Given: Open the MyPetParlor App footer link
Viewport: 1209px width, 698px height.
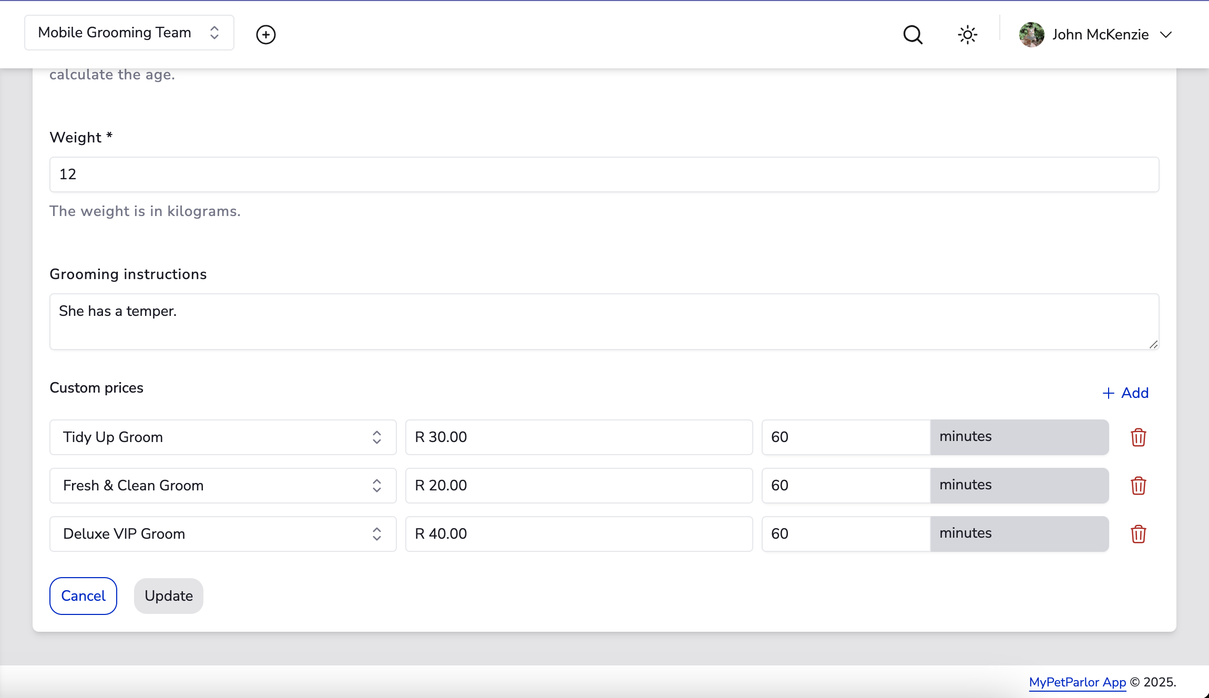Looking at the screenshot, I should pyautogui.click(x=1077, y=682).
